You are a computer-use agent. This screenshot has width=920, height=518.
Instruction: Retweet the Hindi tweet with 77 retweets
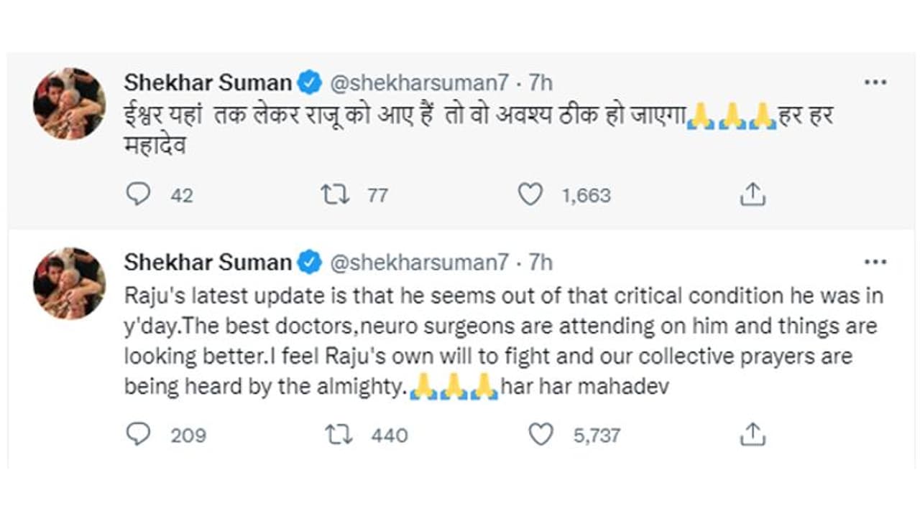point(335,194)
